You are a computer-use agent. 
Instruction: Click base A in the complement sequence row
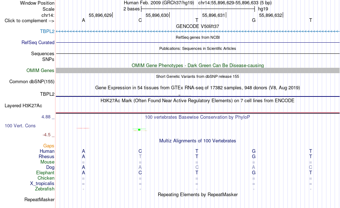(83, 20)
